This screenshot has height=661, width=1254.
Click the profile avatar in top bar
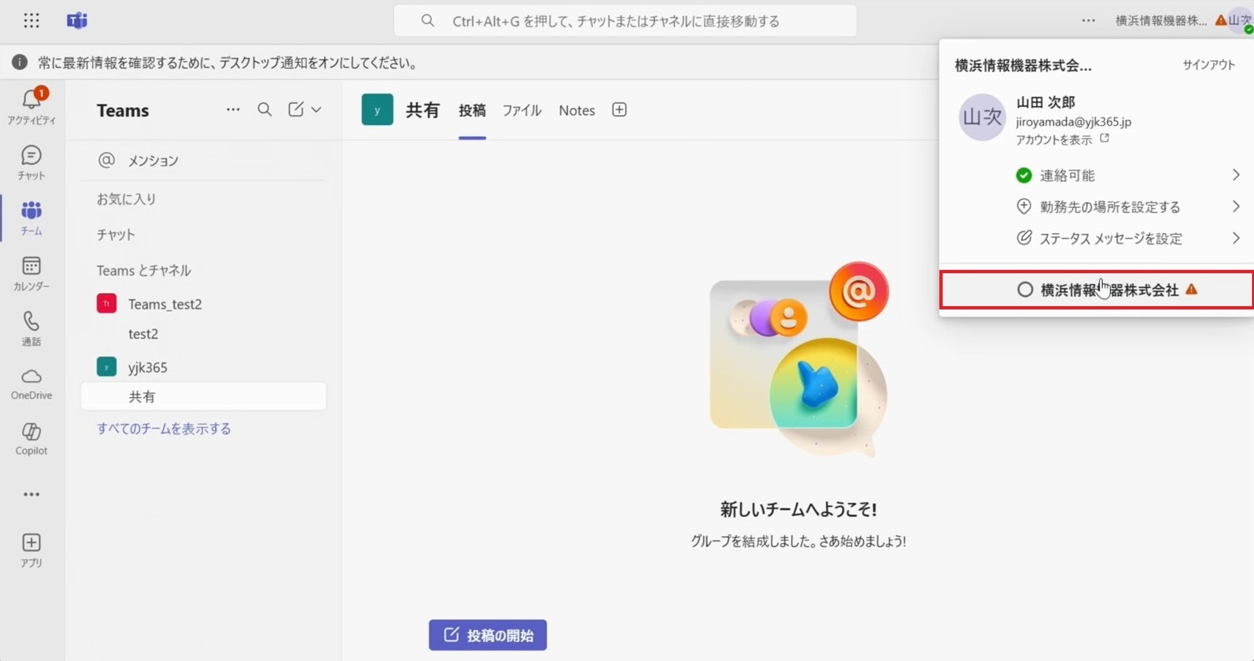1241,20
